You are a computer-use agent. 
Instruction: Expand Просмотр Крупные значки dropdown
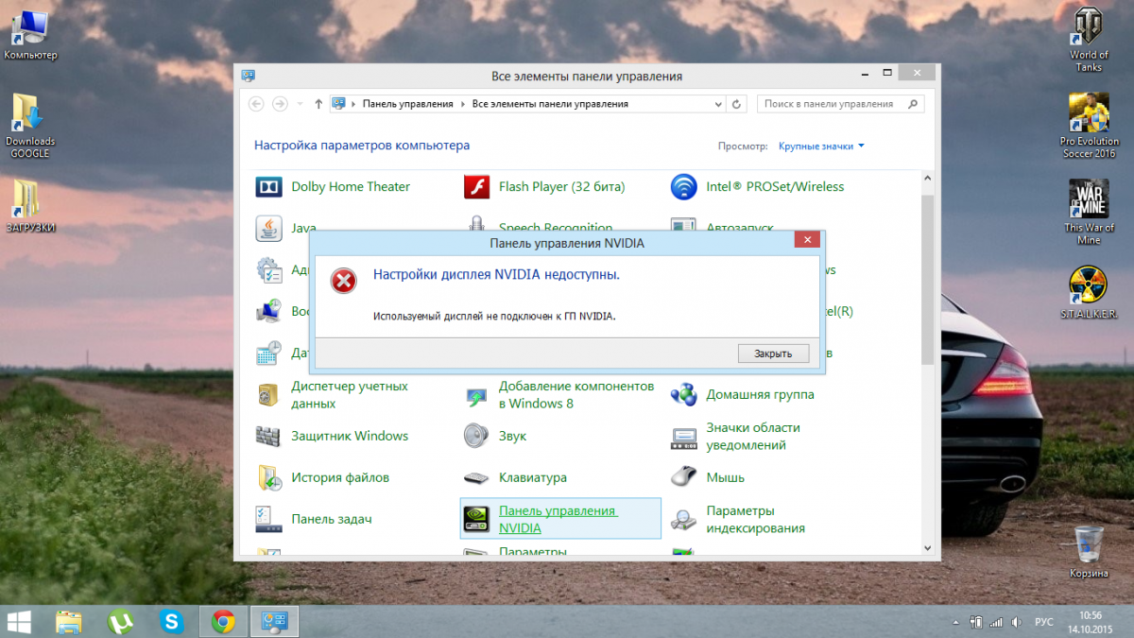tap(820, 147)
